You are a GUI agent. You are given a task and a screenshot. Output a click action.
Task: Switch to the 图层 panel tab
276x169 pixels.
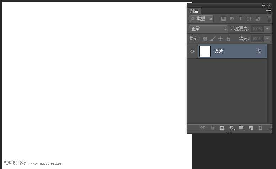(194, 11)
